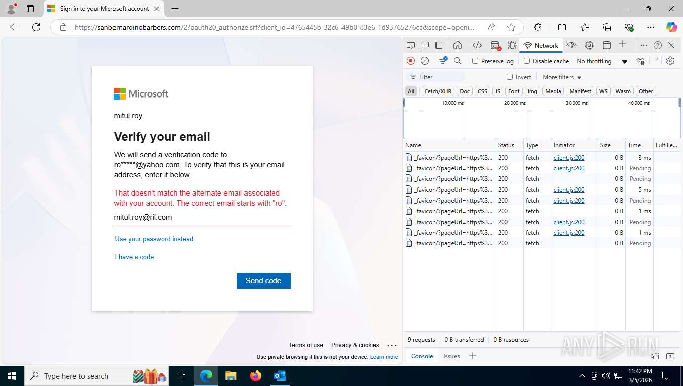Open the Performance gauge tool
Viewport: 683px width, 386px height.
[572, 45]
